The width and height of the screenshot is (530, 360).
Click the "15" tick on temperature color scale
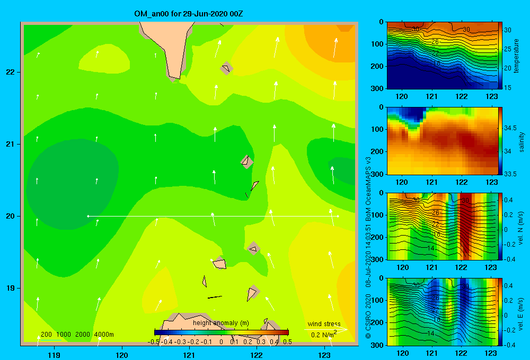(508, 87)
